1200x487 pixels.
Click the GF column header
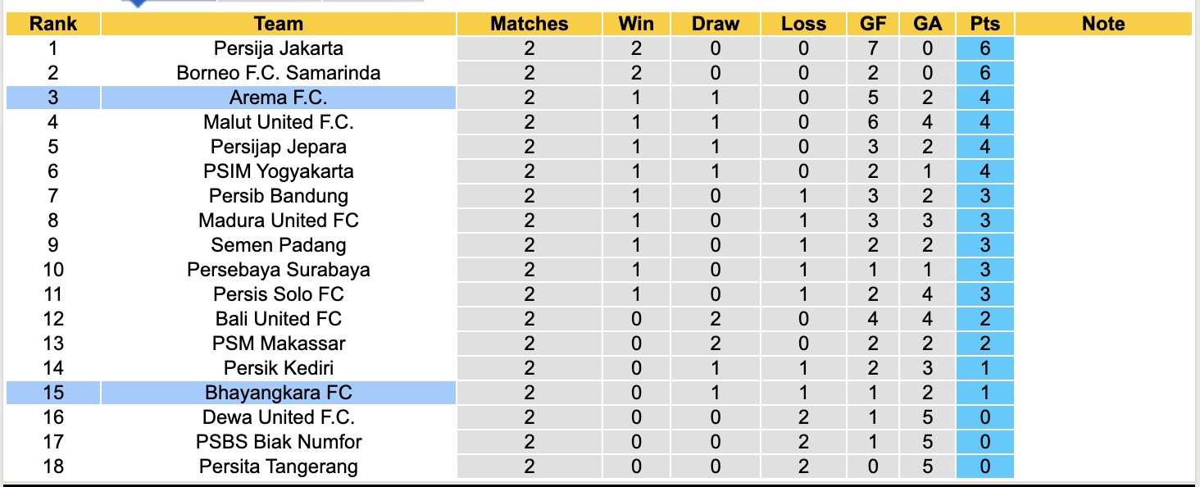pyautogui.click(x=873, y=24)
